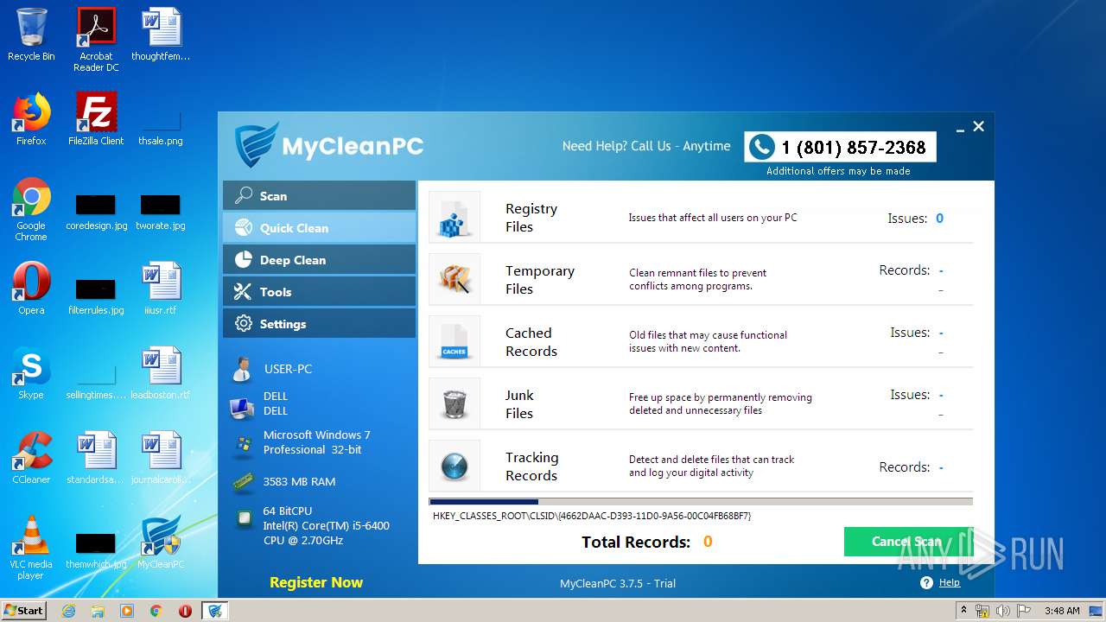Viewport: 1106px width, 622px height.
Task: Select the VLC media player desktop icon
Action: tap(31, 549)
